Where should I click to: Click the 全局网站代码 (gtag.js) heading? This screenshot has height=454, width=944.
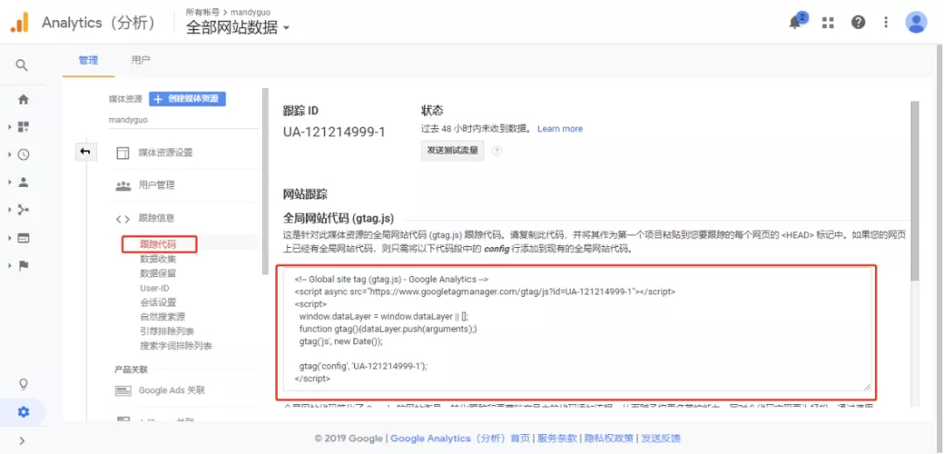[x=338, y=217]
